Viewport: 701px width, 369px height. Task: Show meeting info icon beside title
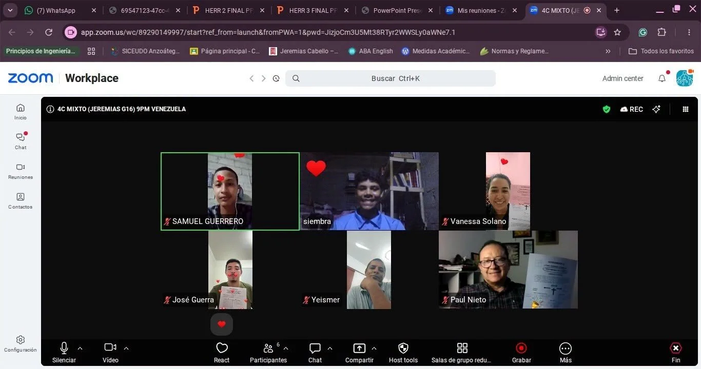click(x=50, y=109)
